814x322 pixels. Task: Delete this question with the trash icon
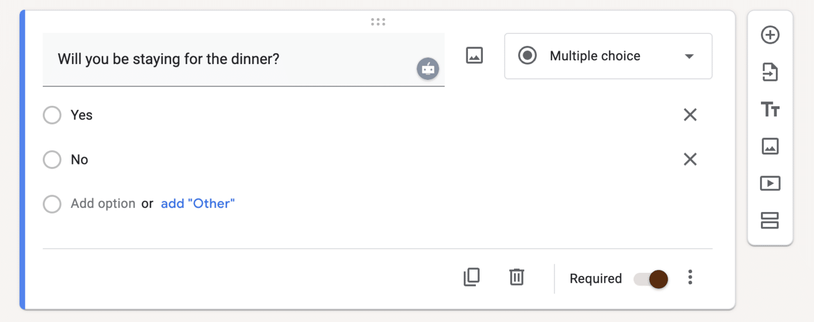click(517, 277)
